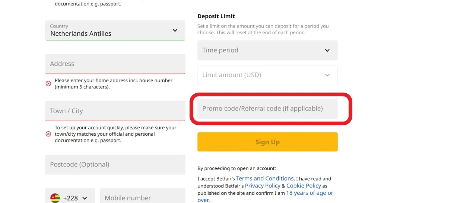Click the Togo flag icon
The height and width of the screenshot is (203, 473).
click(x=55, y=198)
